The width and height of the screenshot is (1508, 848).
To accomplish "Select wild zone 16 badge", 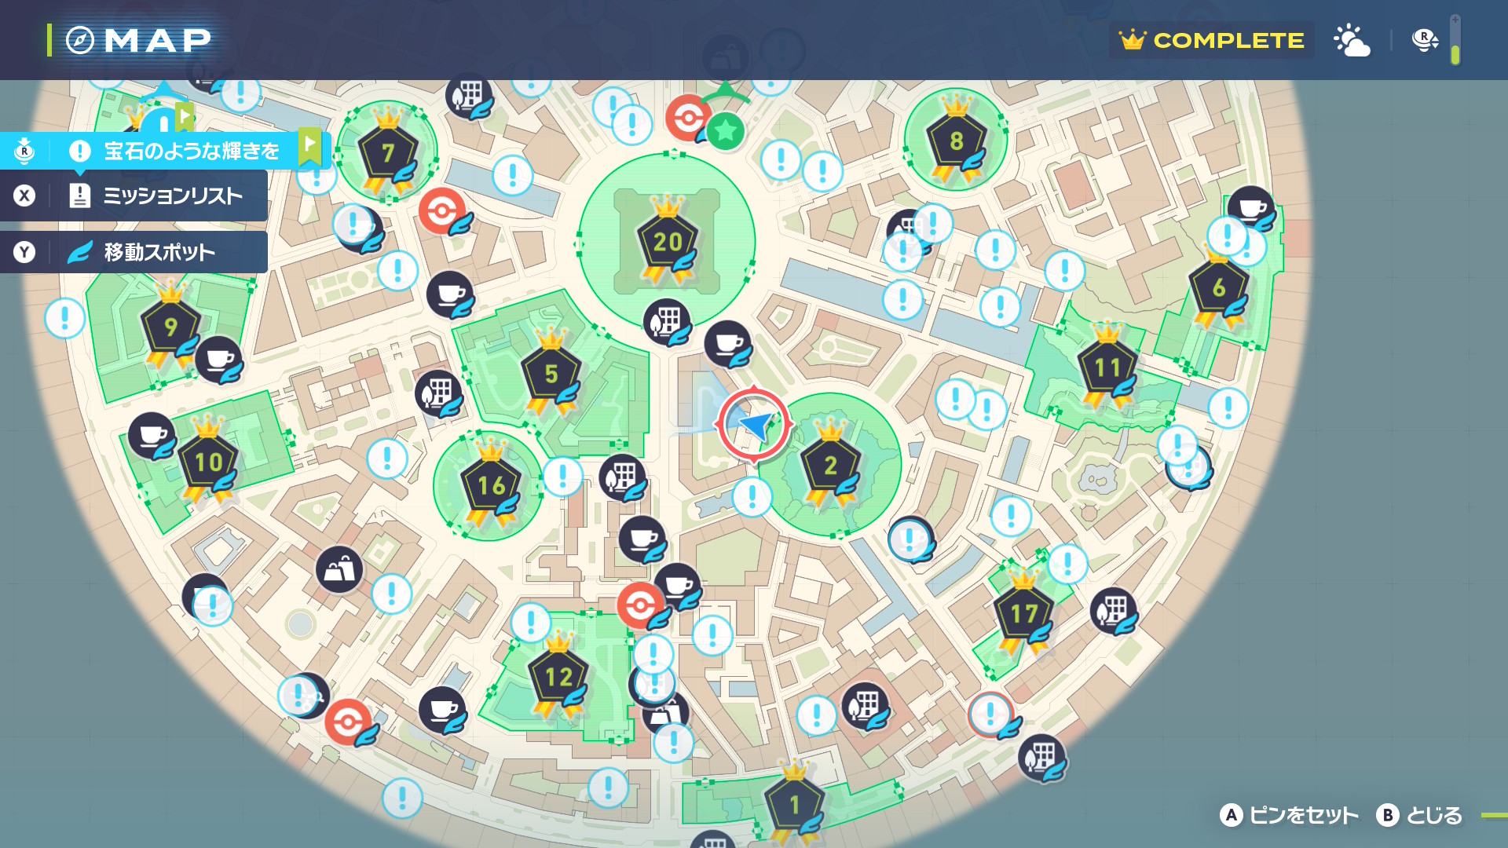I will [491, 486].
